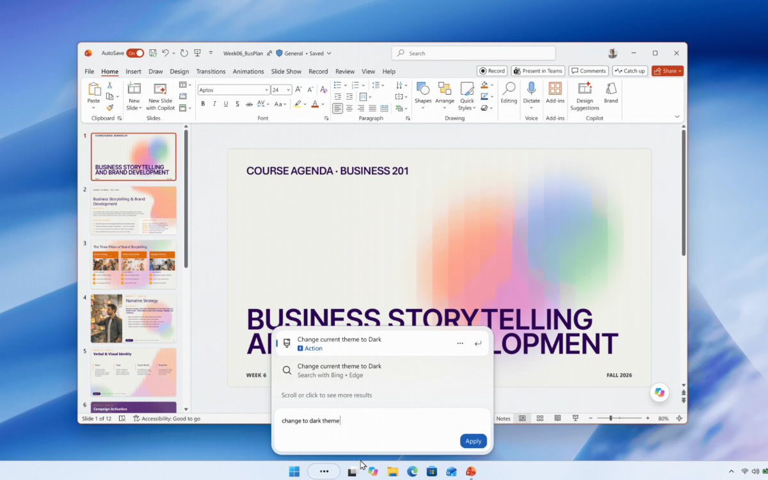Open the File menu
Viewport: 768px width, 480px height.
point(90,72)
